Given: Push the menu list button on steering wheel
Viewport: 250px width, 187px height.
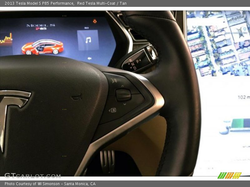Looking at the screenshot, I should tap(112, 110).
